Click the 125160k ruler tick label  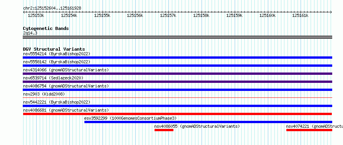point(267,15)
